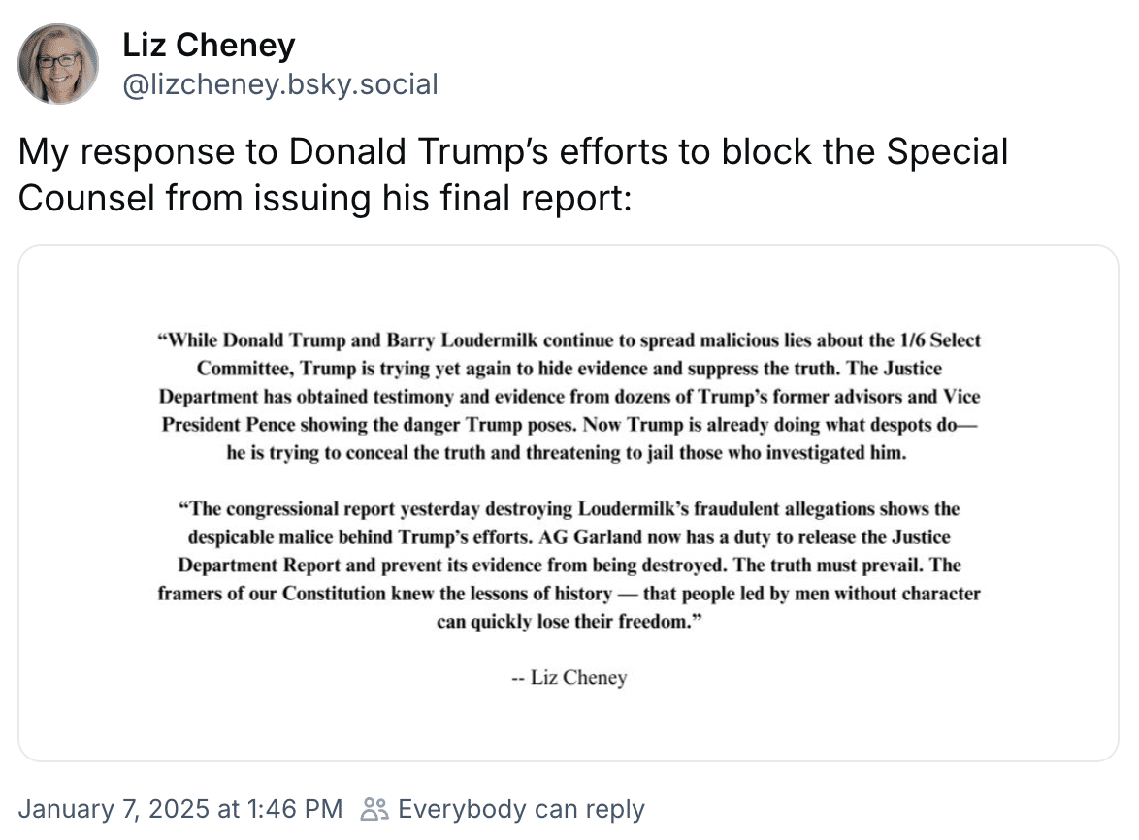Click Liz Cheney's profile avatar

click(x=58, y=64)
